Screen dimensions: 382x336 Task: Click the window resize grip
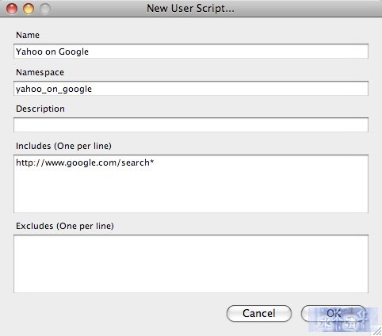pyautogui.click(x=377, y=331)
